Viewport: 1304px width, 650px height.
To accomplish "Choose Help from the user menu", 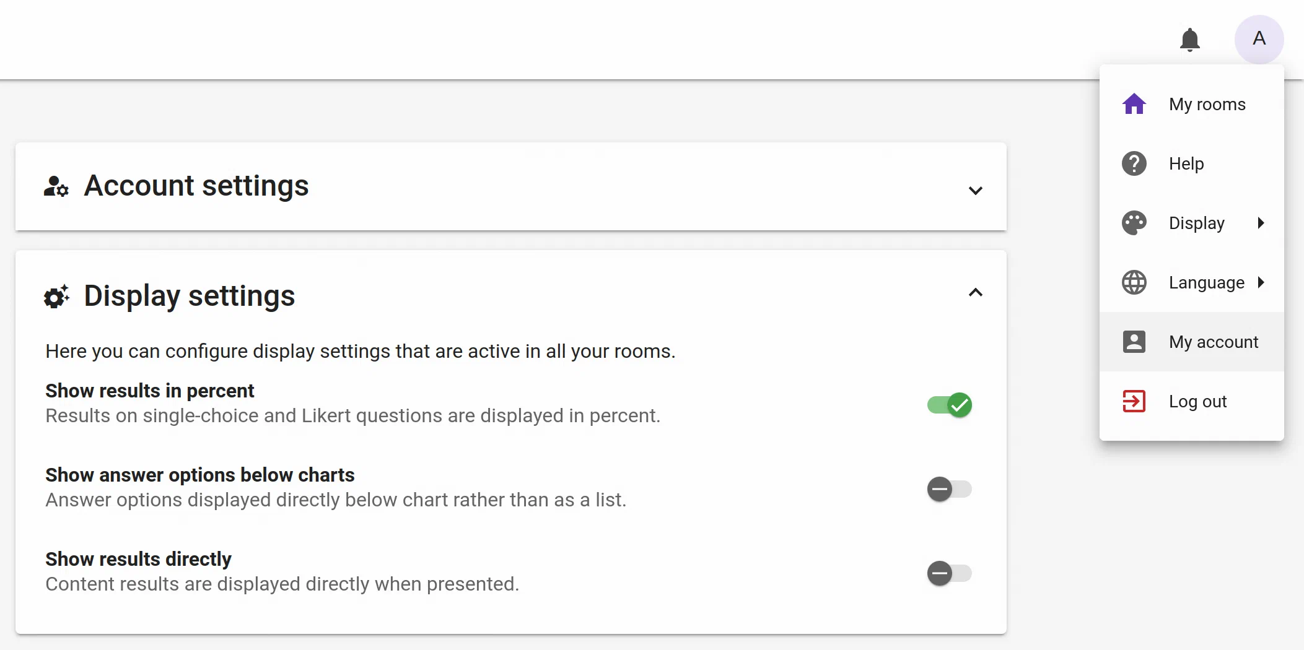I will pos(1186,163).
